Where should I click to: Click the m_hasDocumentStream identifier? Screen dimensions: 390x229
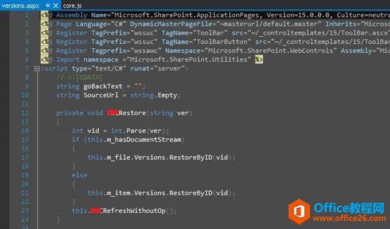tap(144, 140)
